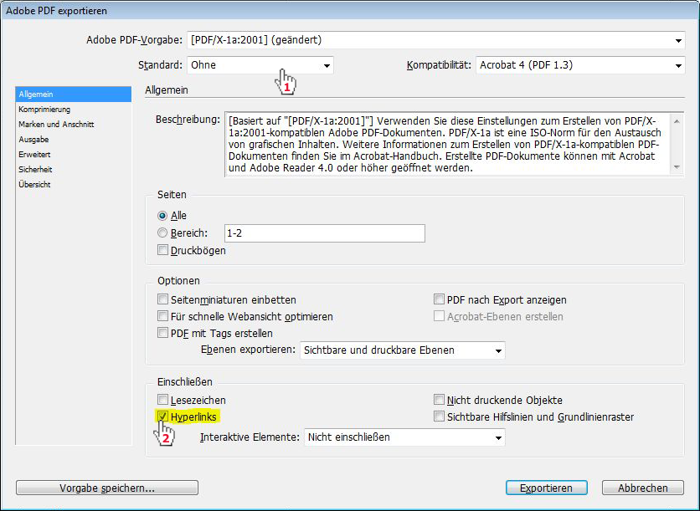The height and width of the screenshot is (511, 700).
Task: Select the Alle pages radio button
Action: coord(162,216)
